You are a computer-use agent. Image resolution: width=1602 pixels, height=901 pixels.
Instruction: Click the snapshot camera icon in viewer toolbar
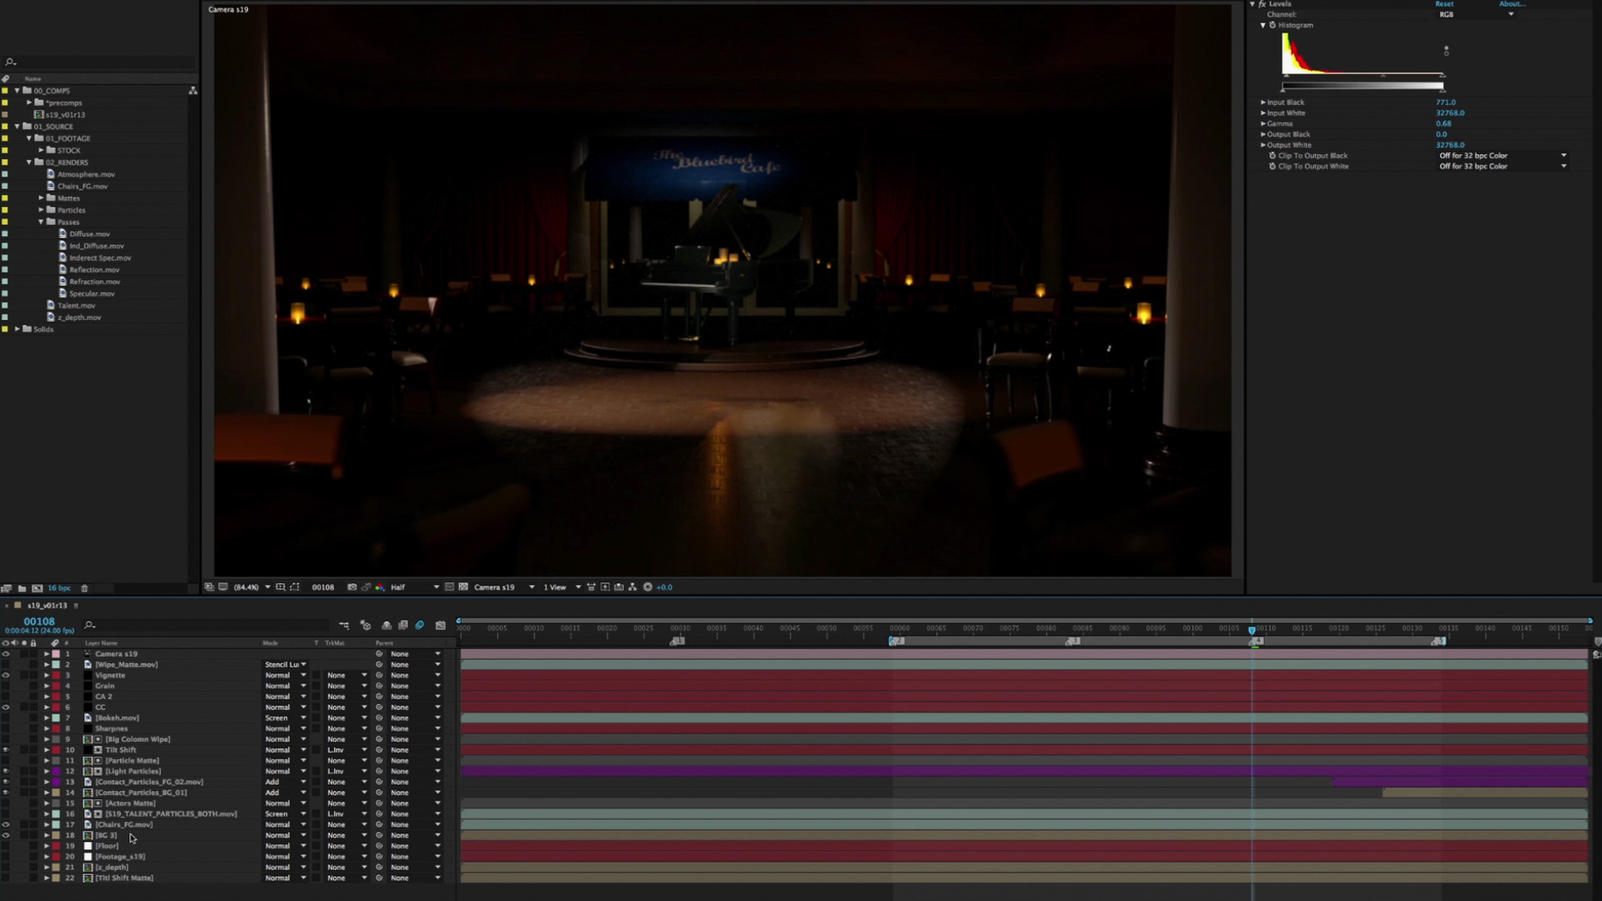tap(352, 587)
